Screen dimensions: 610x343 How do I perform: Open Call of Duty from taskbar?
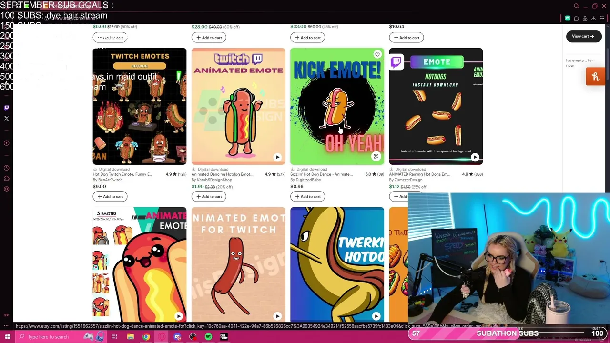point(224,337)
